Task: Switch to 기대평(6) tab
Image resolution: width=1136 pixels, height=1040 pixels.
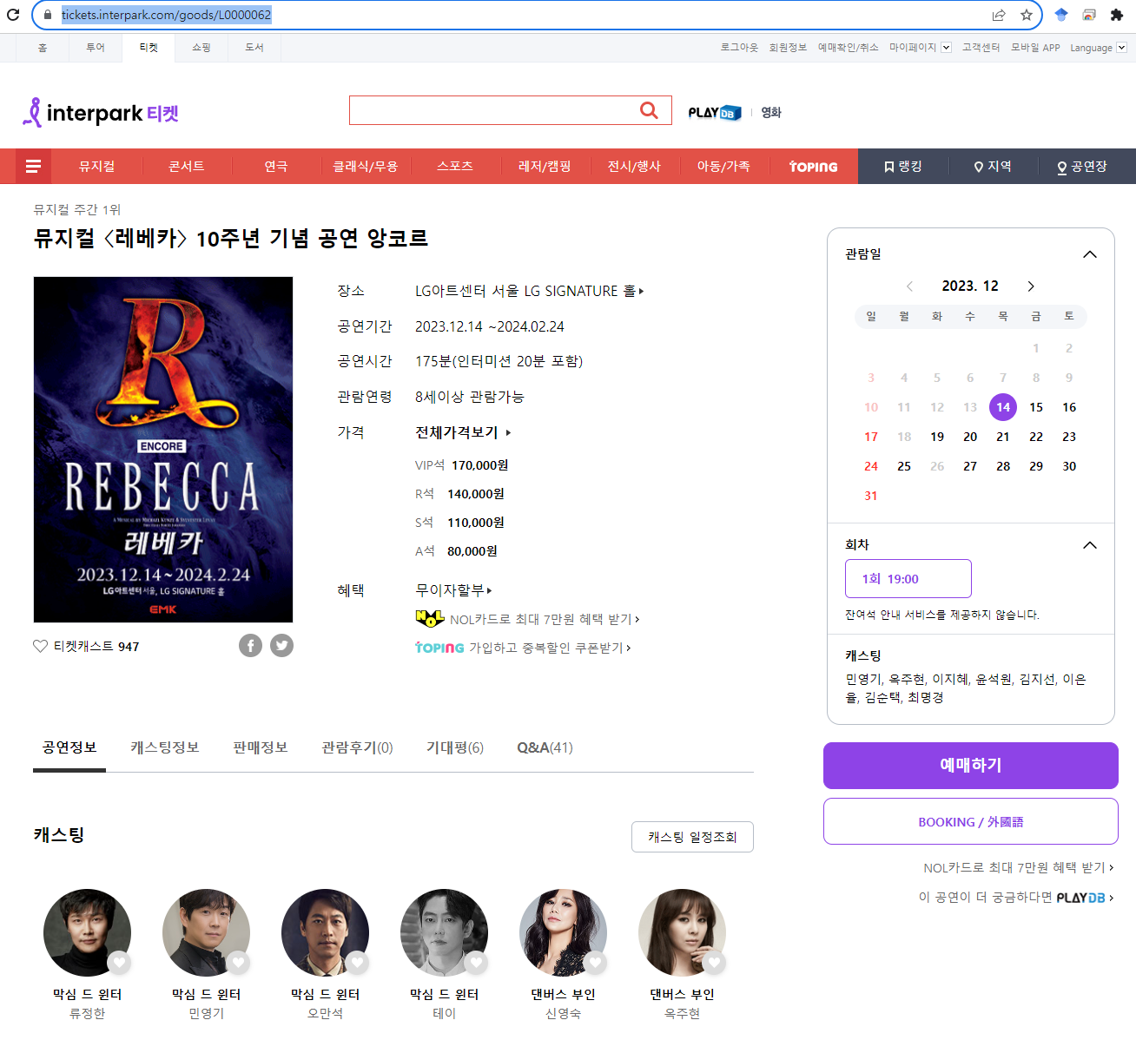Action: tap(455, 747)
